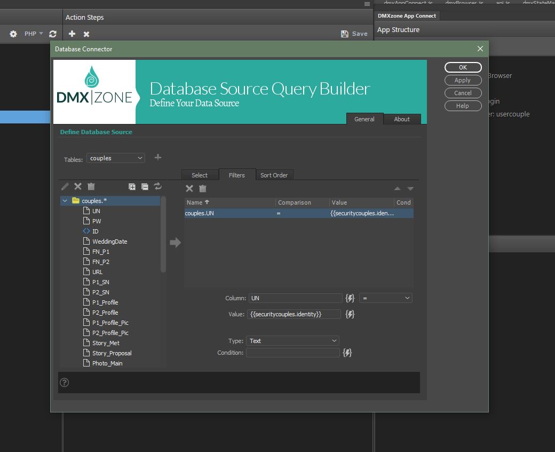Select the ID key column
This screenshot has height=452, width=555.
(x=95, y=231)
